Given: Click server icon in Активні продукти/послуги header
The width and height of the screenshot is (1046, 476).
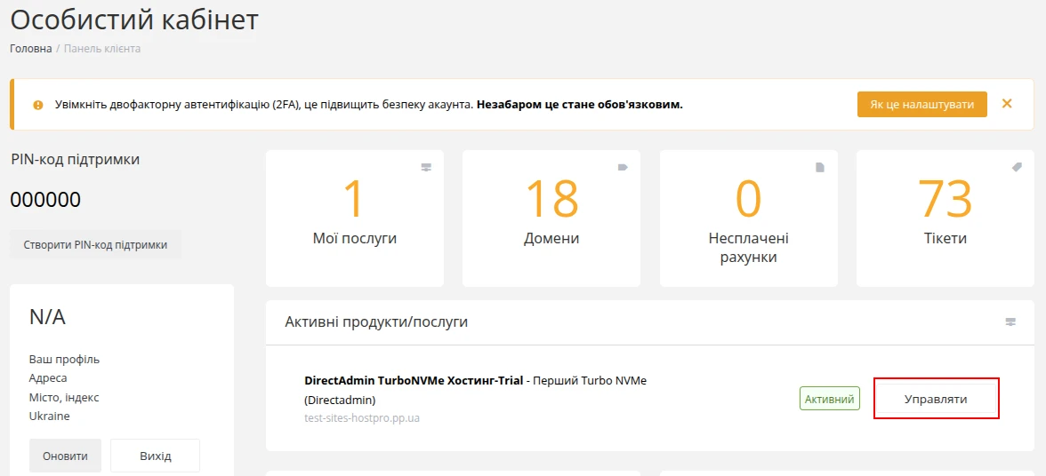Looking at the screenshot, I should [1010, 322].
